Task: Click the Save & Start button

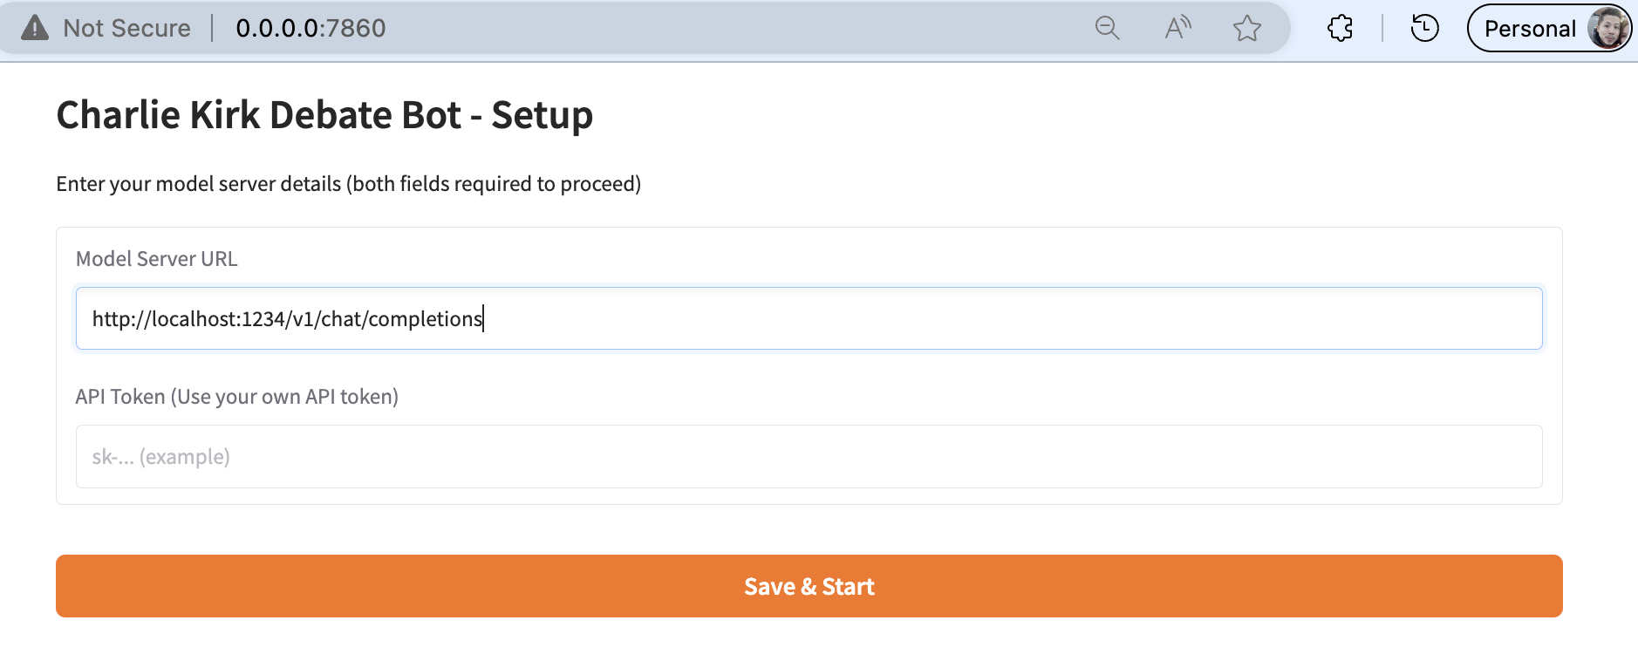Action: pos(808,585)
